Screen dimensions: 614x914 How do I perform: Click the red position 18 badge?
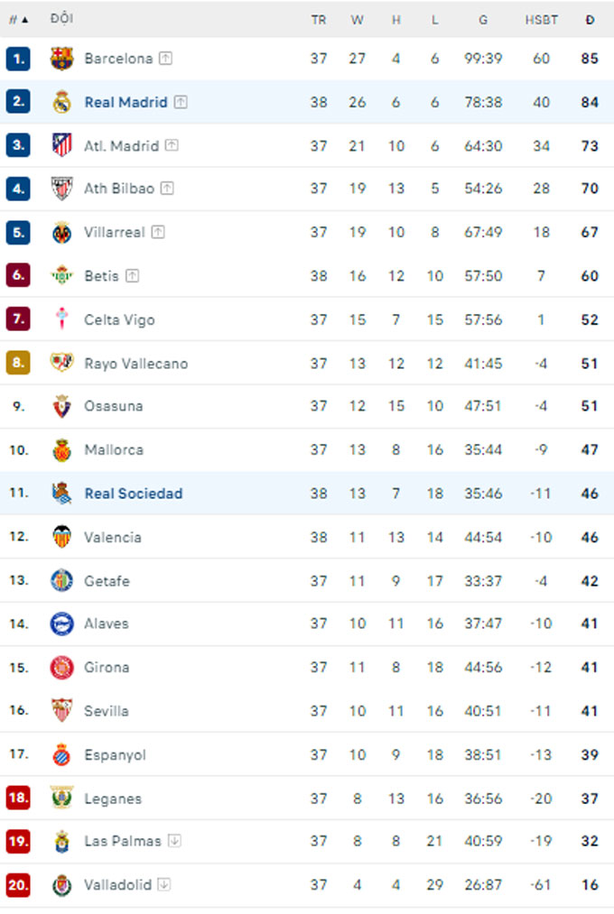pyautogui.click(x=18, y=798)
